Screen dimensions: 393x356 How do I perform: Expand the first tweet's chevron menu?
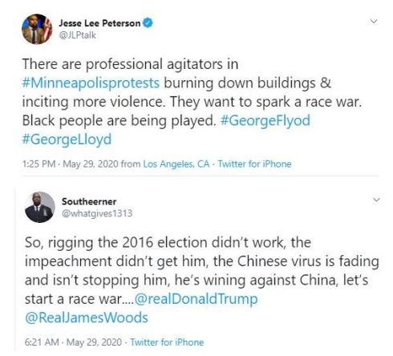tap(374, 22)
